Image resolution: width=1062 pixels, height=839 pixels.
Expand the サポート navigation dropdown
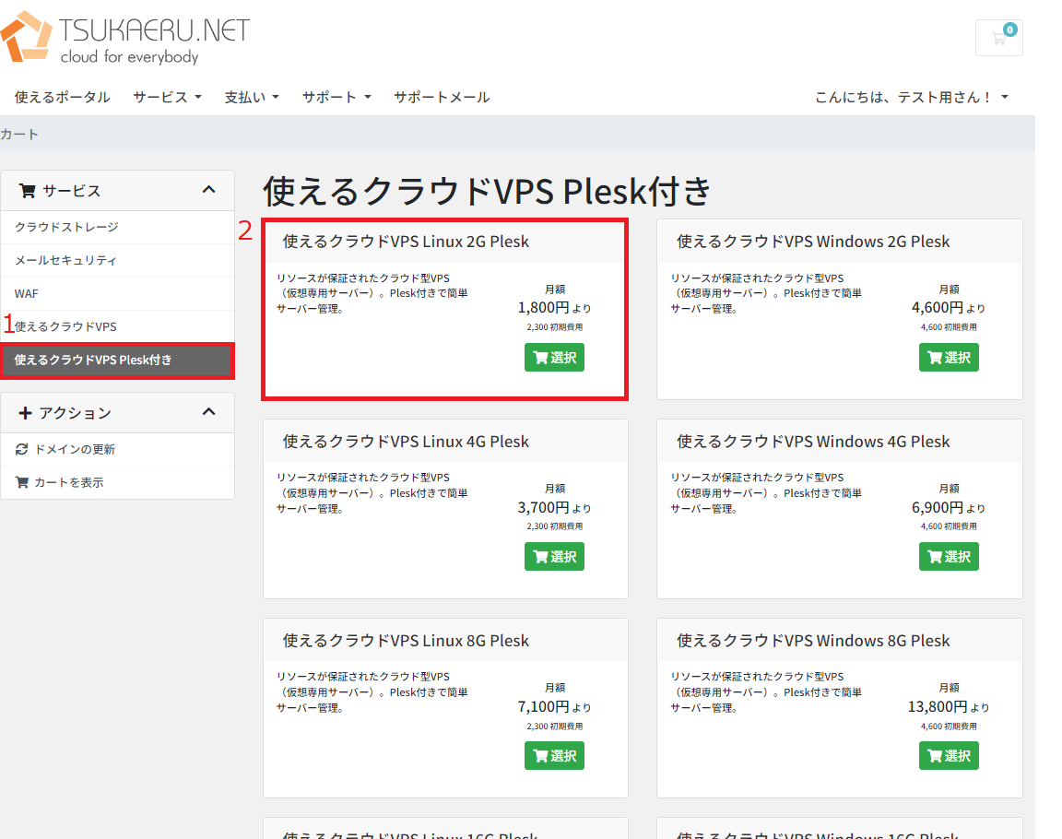click(x=336, y=98)
